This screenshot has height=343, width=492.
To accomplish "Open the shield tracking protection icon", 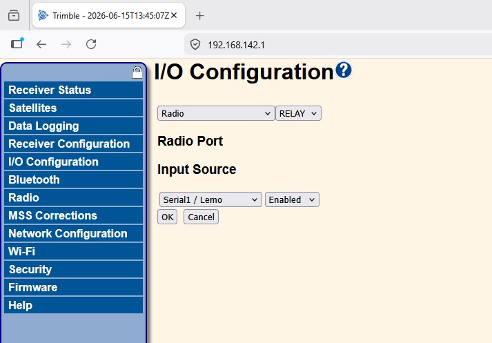I will tap(195, 44).
